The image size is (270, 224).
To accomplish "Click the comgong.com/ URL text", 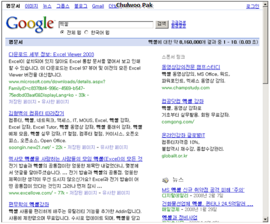I will pos(178,122).
